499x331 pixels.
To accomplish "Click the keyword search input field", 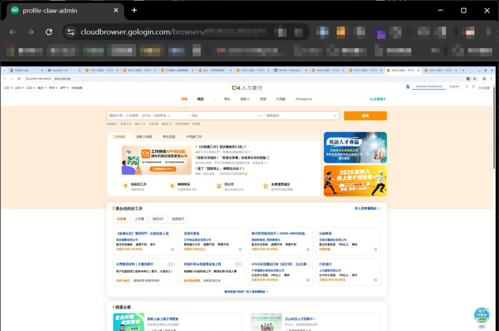I will [x=148, y=116].
